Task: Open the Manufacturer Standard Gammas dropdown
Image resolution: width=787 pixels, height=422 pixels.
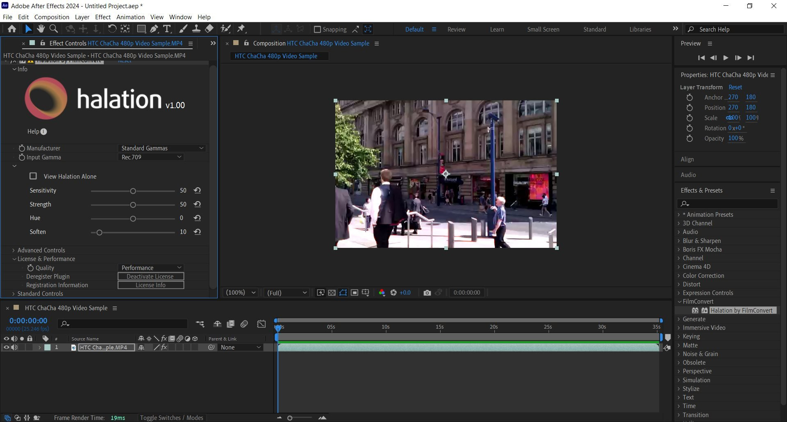Action: pyautogui.click(x=161, y=148)
